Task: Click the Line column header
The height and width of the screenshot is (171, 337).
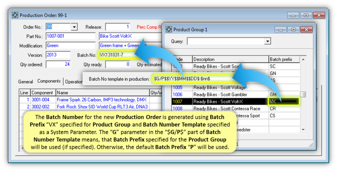Action: pos(24,93)
